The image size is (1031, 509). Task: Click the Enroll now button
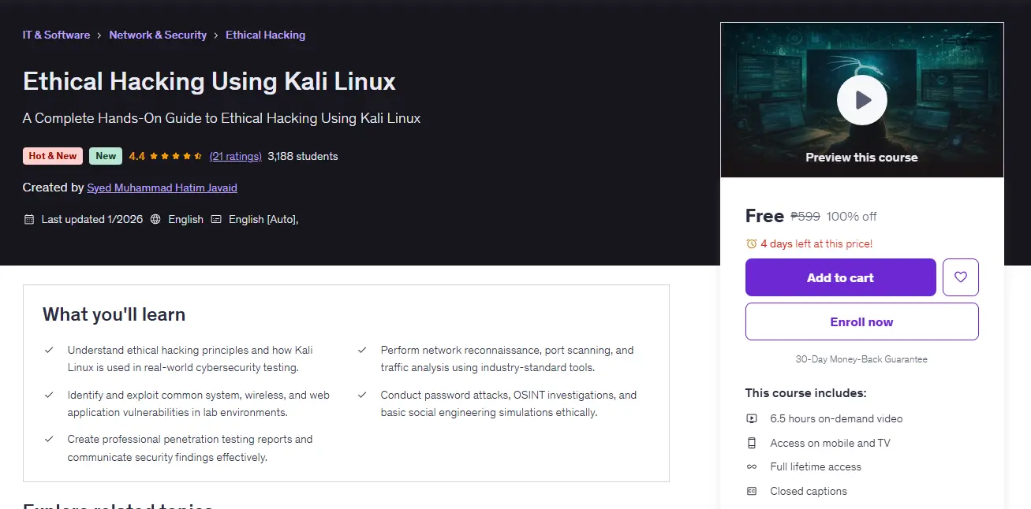pos(861,321)
